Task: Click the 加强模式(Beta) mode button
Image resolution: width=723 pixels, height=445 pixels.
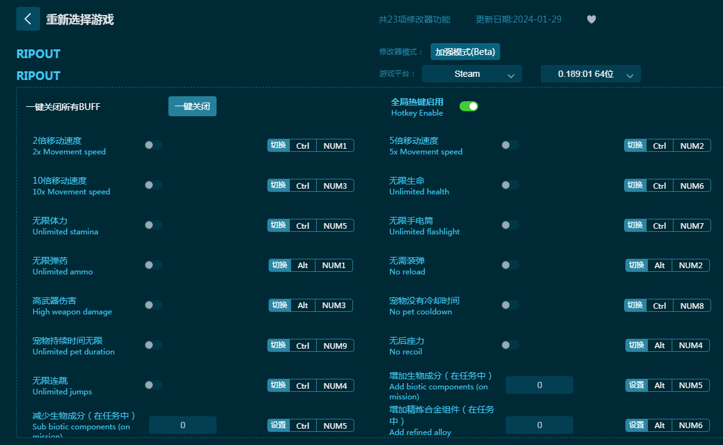Action: [465, 52]
